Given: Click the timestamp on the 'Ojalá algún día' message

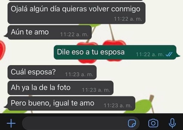Looking at the screenshot, I should [128, 19].
